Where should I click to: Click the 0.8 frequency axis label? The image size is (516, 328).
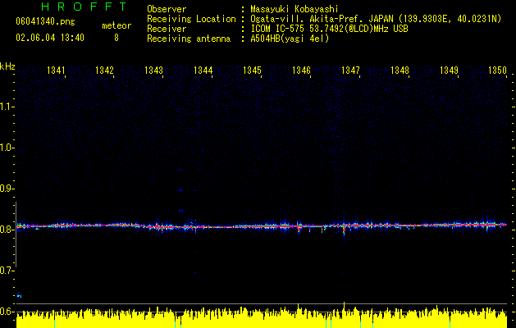(7, 230)
